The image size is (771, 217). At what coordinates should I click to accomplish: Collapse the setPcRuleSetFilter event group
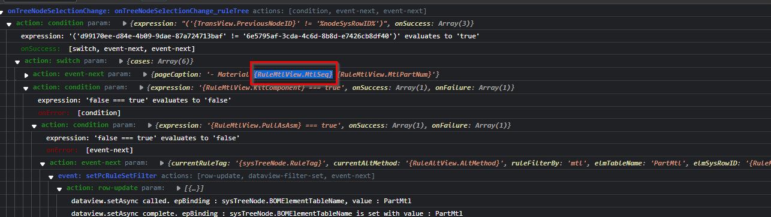(x=52, y=176)
